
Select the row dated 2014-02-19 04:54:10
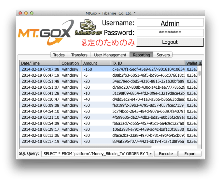[108, 111]
